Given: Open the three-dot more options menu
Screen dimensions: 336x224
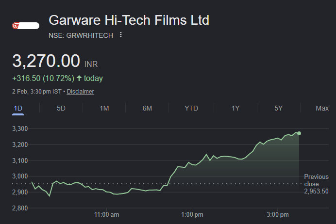Looking at the screenshot, I should (121, 34).
